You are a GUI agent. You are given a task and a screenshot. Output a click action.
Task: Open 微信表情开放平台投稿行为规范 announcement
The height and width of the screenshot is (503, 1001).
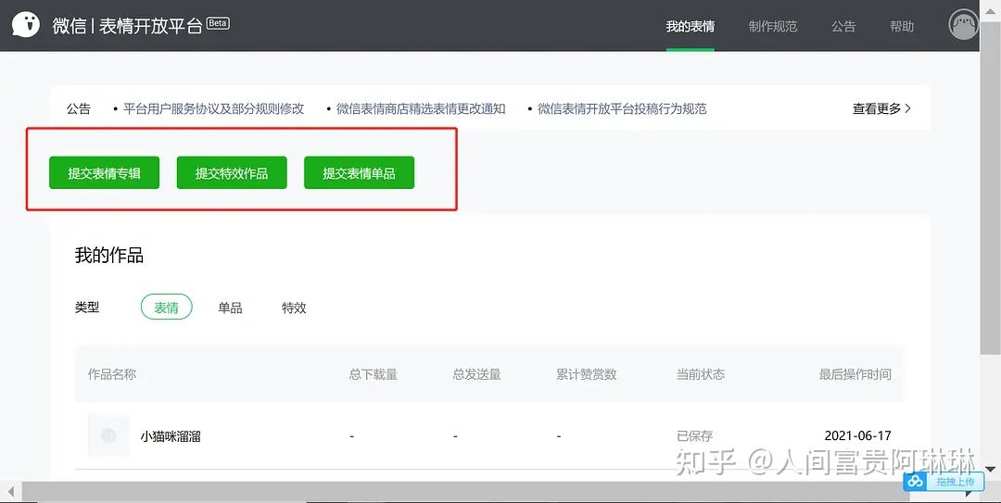pyautogui.click(x=622, y=109)
